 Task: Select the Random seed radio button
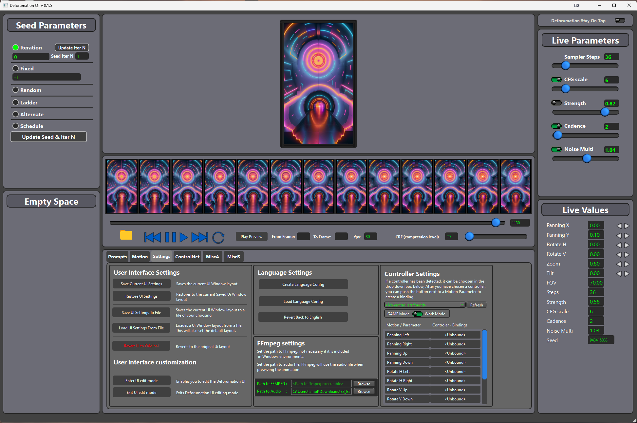point(15,90)
